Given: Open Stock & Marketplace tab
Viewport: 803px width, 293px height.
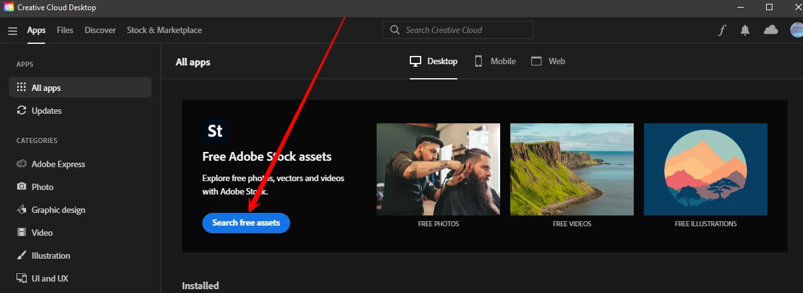Looking at the screenshot, I should tap(164, 30).
